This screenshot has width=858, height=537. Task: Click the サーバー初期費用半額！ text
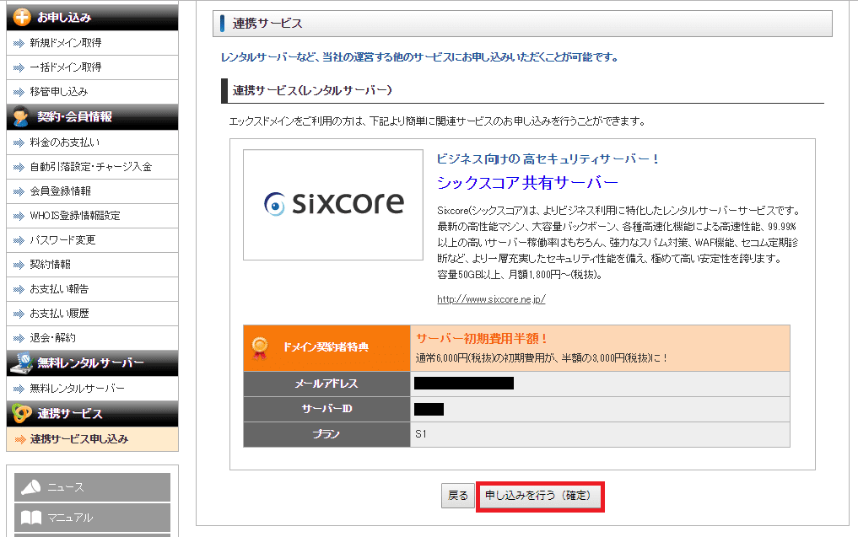(x=482, y=339)
